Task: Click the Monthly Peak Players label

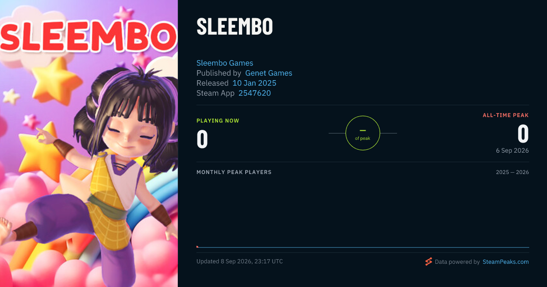Action: pos(234,172)
